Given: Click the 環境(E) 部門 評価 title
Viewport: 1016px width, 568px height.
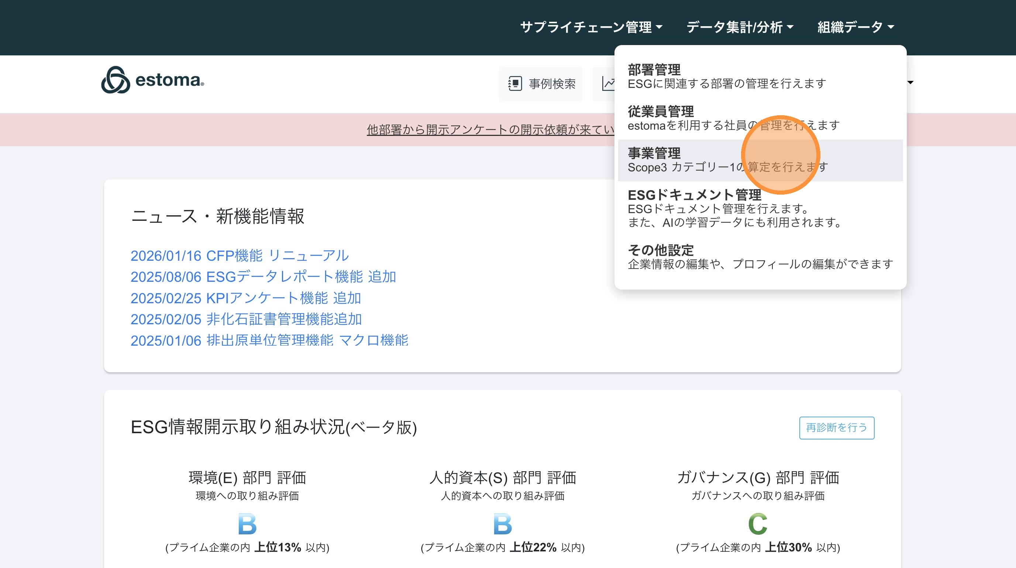Looking at the screenshot, I should point(247,478).
